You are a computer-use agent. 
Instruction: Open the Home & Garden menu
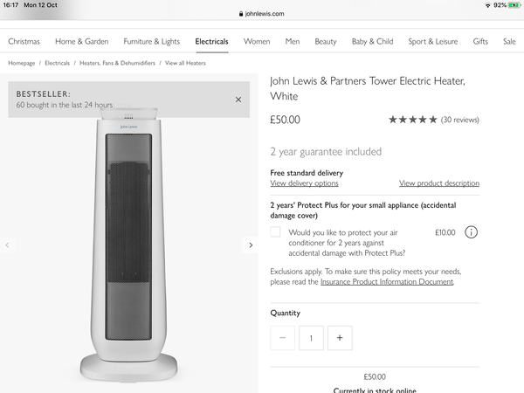point(82,41)
